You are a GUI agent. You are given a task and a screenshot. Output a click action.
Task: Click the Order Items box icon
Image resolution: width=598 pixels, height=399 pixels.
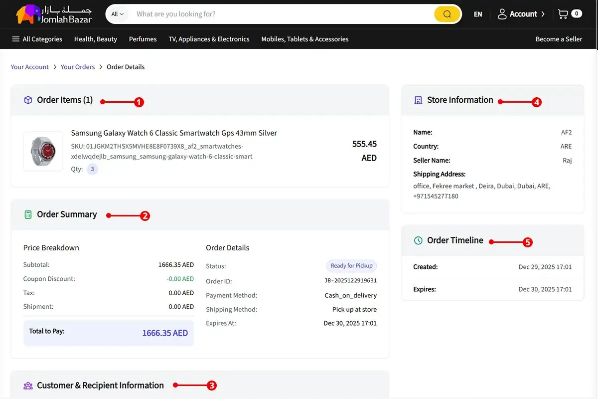[28, 100]
